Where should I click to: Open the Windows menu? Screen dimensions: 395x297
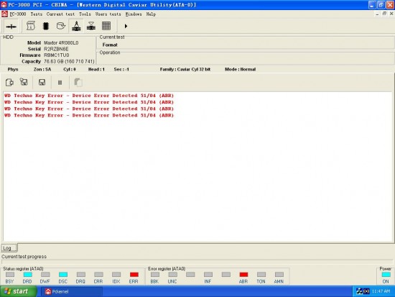134,14
